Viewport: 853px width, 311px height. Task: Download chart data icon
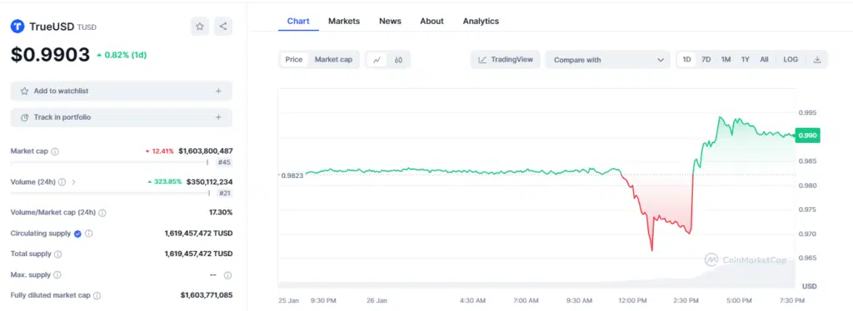click(x=816, y=60)
